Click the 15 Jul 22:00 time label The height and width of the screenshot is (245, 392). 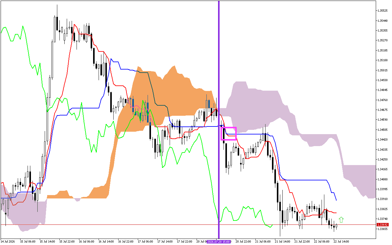67,241
